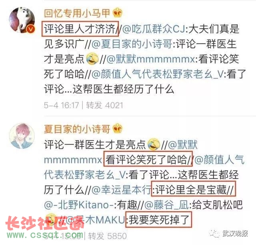This screenshot has height=245, width=256.
Task: Click the laughing emoji after 才是亮点 in the first post
Action: tap(92, 59)
